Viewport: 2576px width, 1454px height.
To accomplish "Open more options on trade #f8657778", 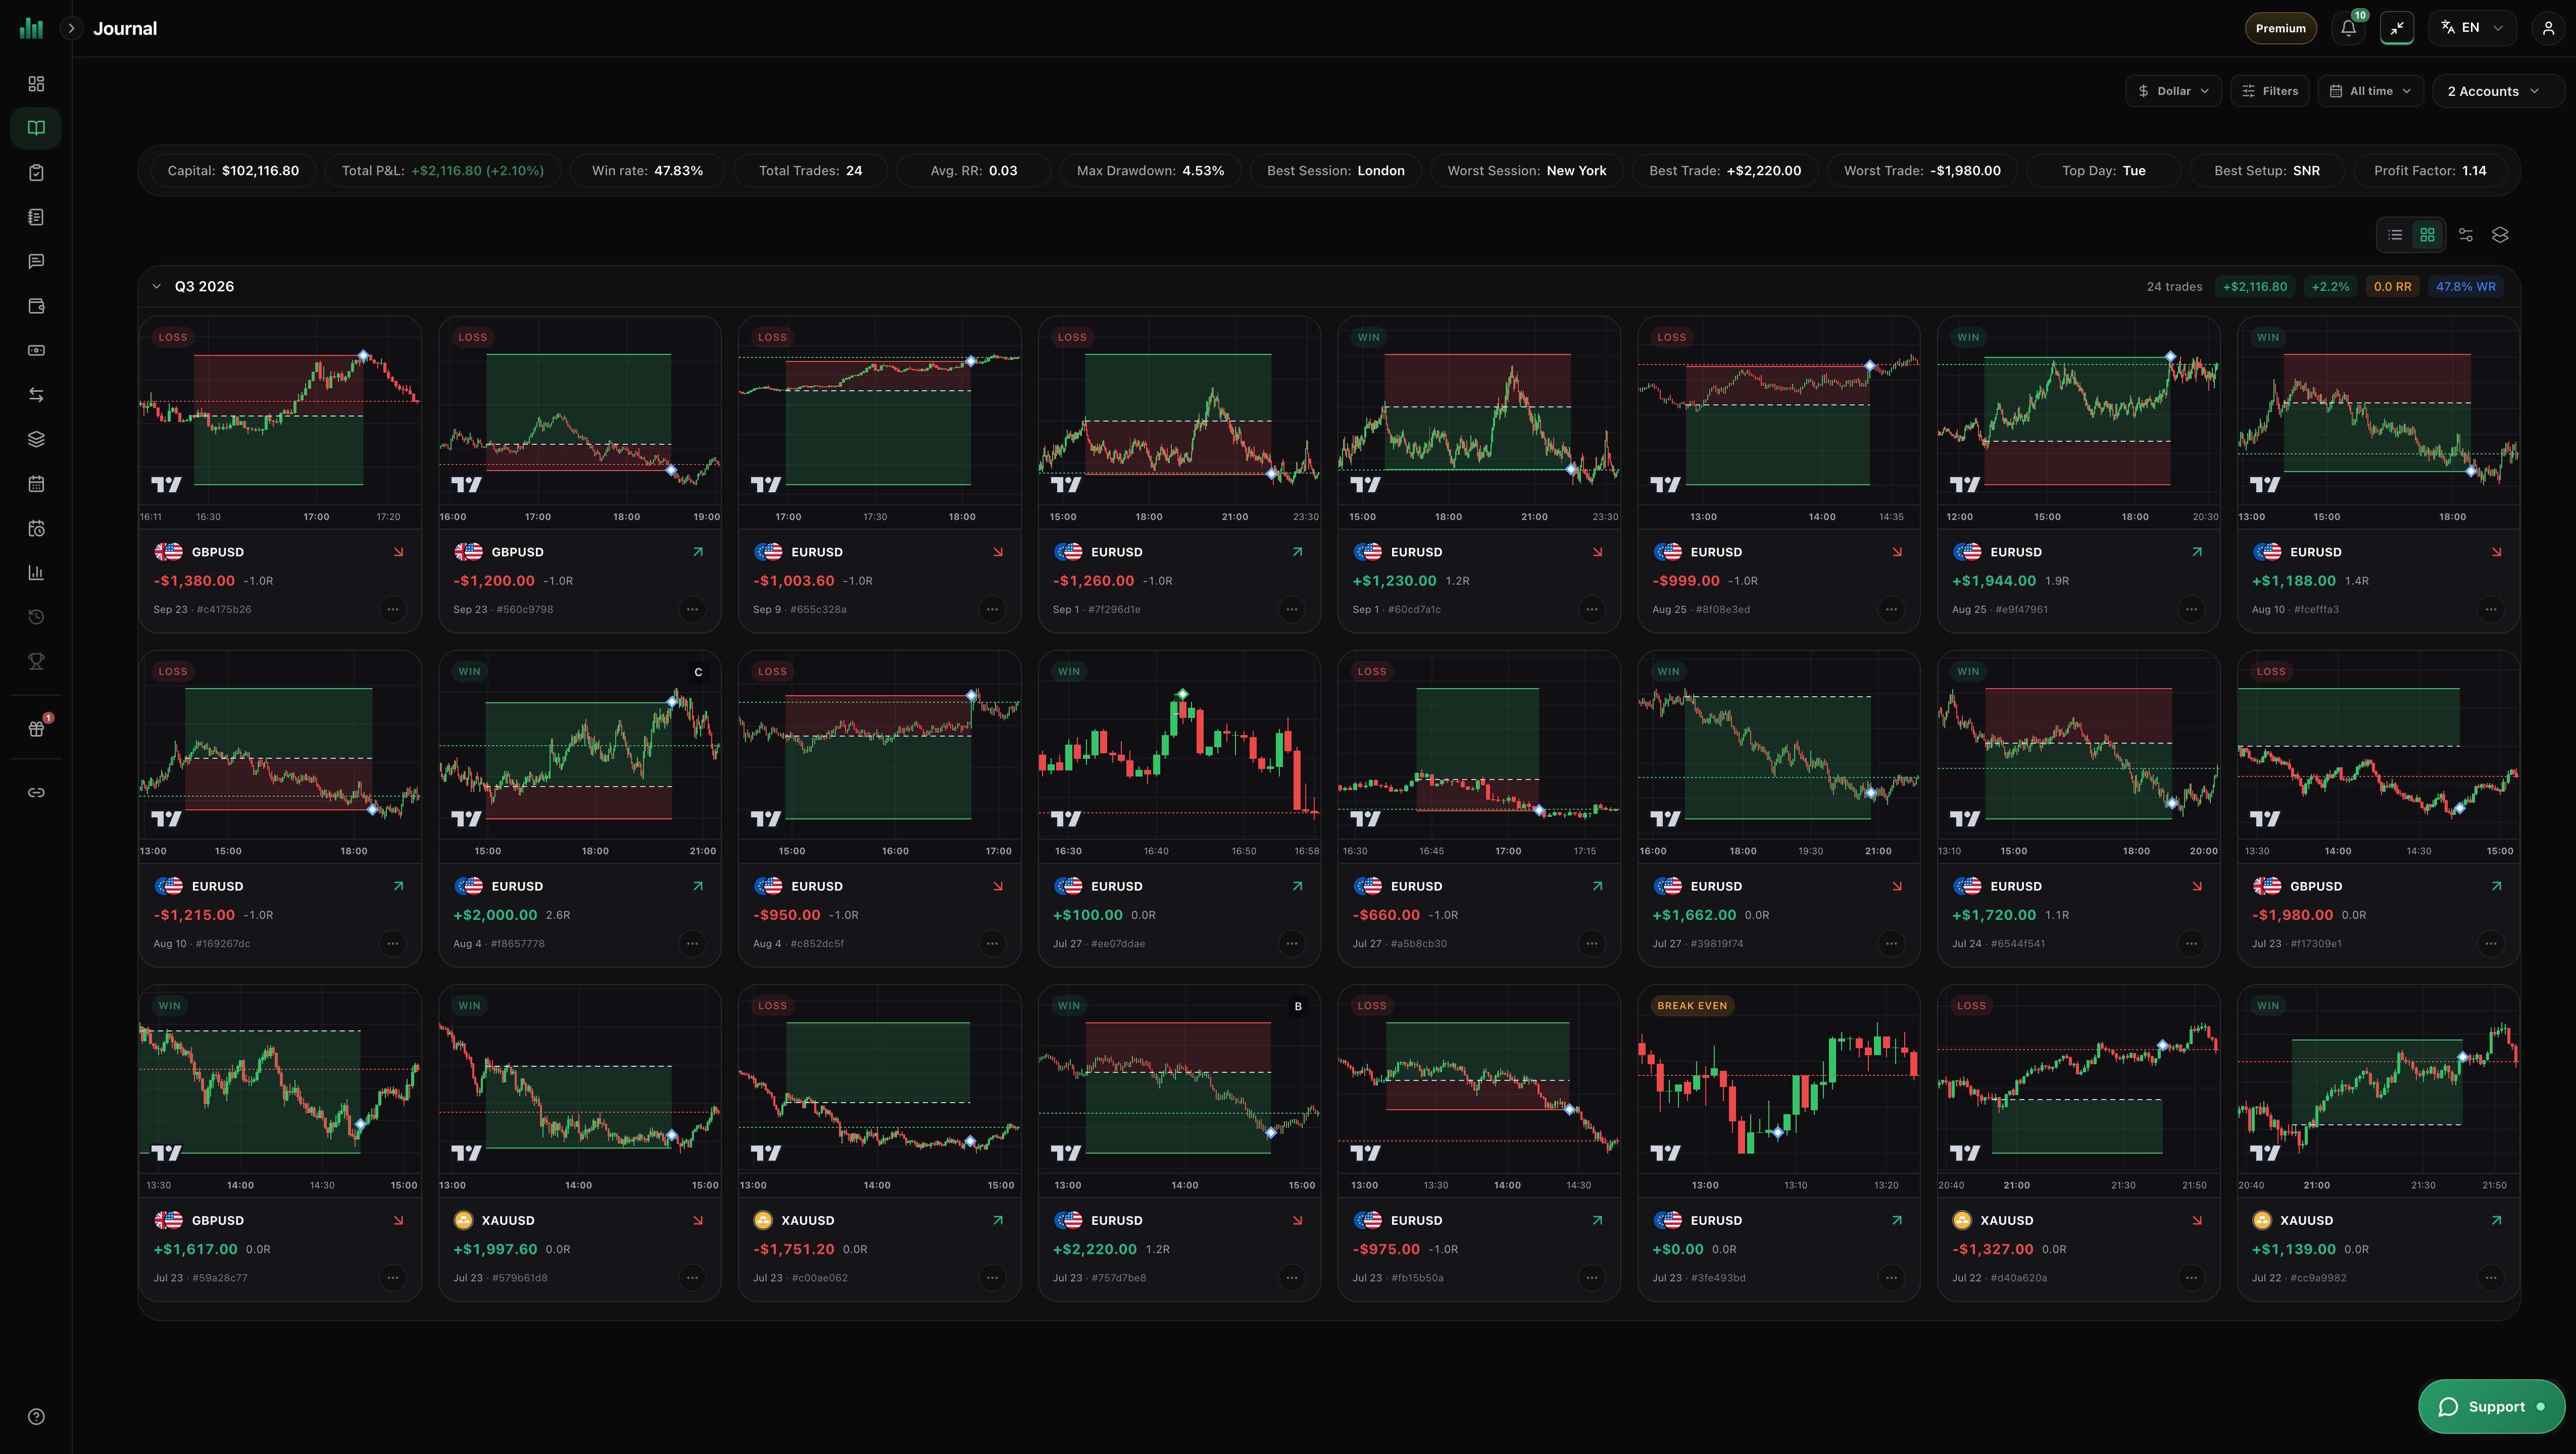I will [692, 944].
